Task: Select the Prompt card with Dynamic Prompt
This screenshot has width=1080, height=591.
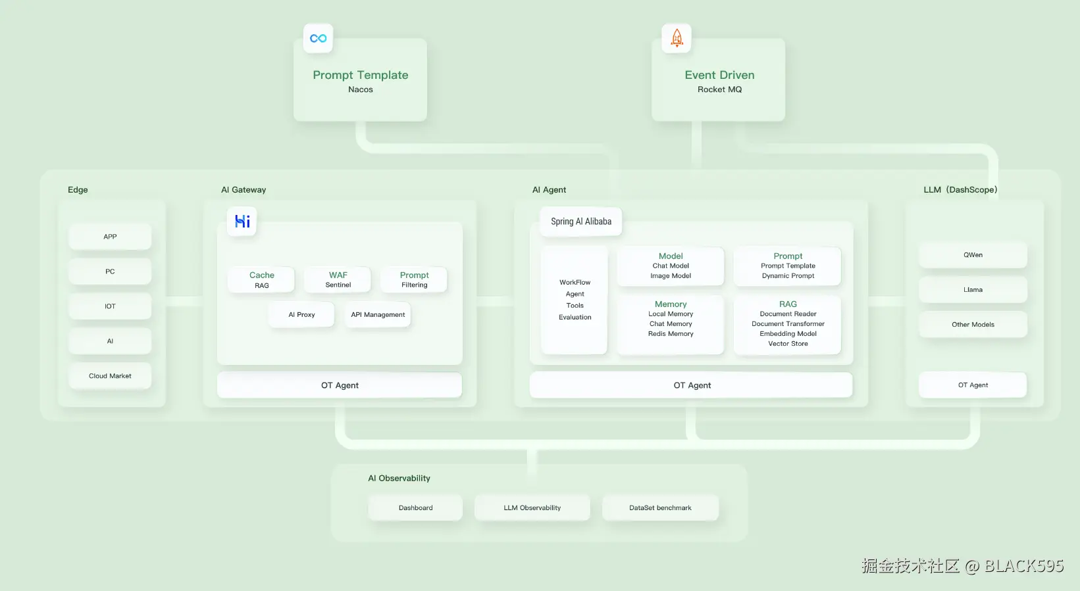Action: point(788,266)
